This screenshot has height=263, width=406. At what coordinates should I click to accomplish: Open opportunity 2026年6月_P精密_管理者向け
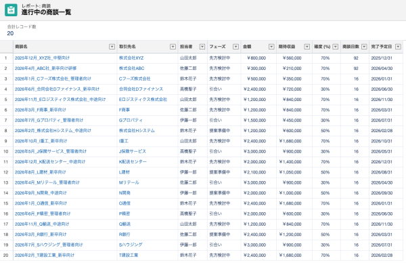(x=43, y=214)
